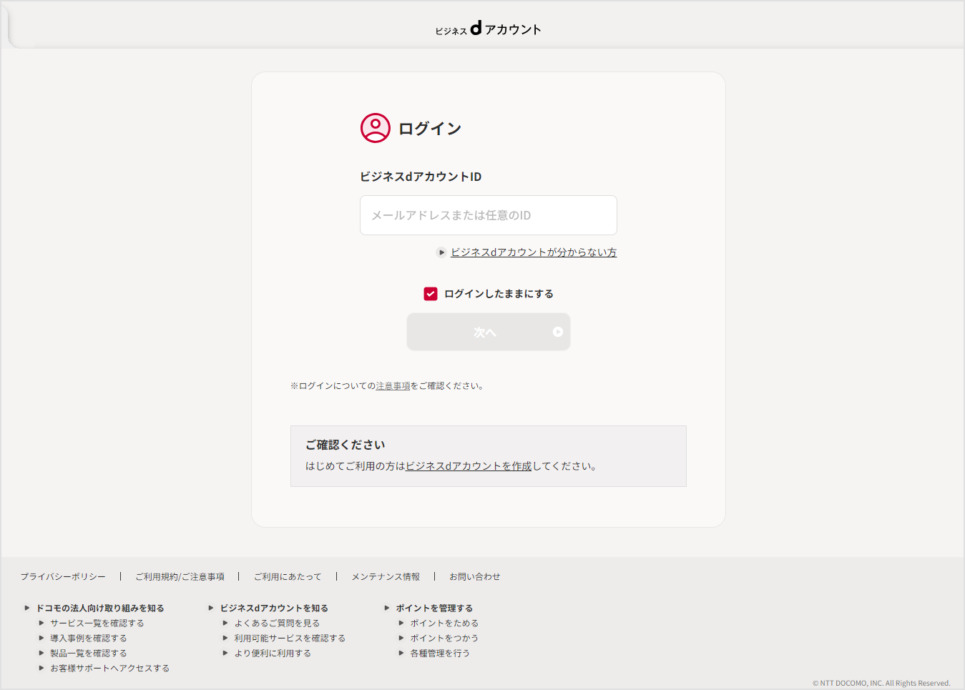Click triangle icon before ドコモの法人向け取り組みを知る
This screenshot has height=690, width=965.
click(x=27, y=608)
